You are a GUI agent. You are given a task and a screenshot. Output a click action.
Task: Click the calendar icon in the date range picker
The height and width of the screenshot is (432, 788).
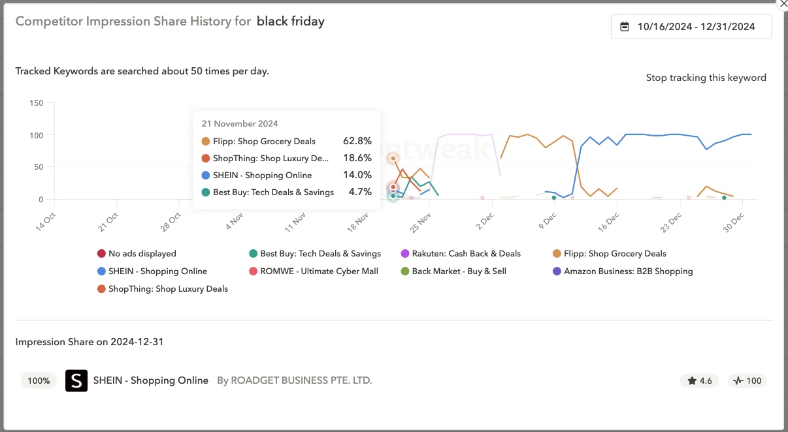point(625,26)
